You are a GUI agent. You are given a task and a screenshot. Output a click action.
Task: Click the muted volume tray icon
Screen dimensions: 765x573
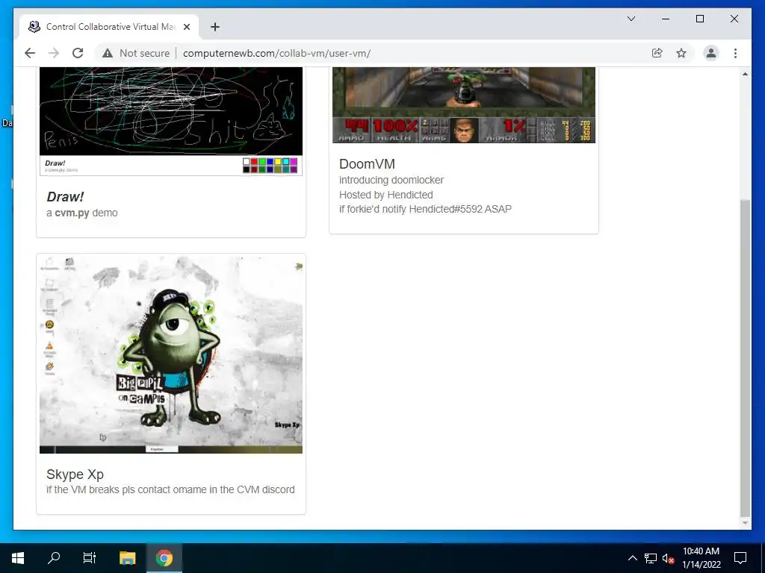click(x=668, y=558)
